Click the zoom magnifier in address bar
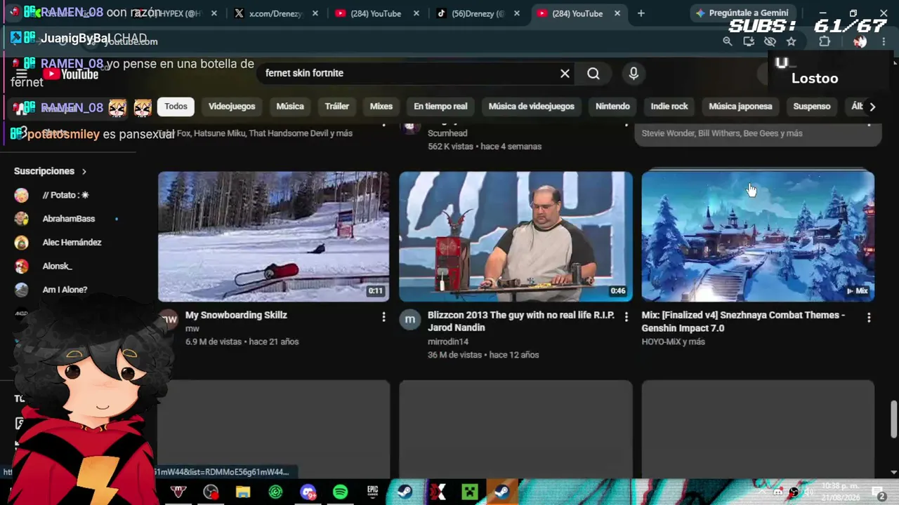 (x=728, y=41)
